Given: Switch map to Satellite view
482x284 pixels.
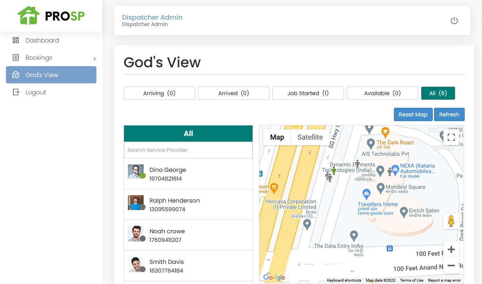Looking at the screenshot, I should click(310, 137).
